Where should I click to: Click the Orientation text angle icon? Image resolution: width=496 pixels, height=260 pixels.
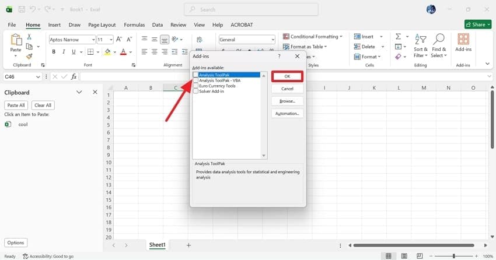175,40
